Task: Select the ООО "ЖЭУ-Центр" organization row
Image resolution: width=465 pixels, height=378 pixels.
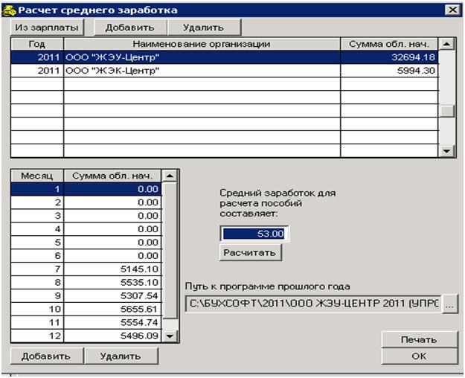Action: point(201,57)
